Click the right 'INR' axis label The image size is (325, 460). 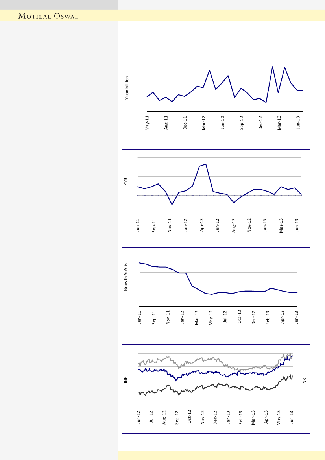pyautogui.click(x=305, y=381)
